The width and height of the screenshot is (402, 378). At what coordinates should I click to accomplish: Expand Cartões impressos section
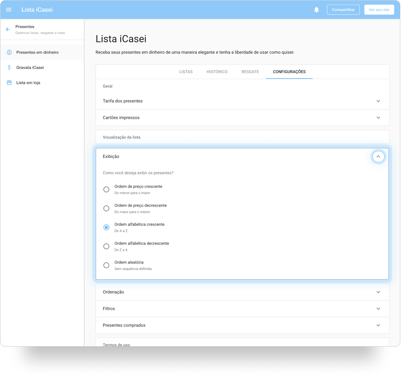coord(378,118)
